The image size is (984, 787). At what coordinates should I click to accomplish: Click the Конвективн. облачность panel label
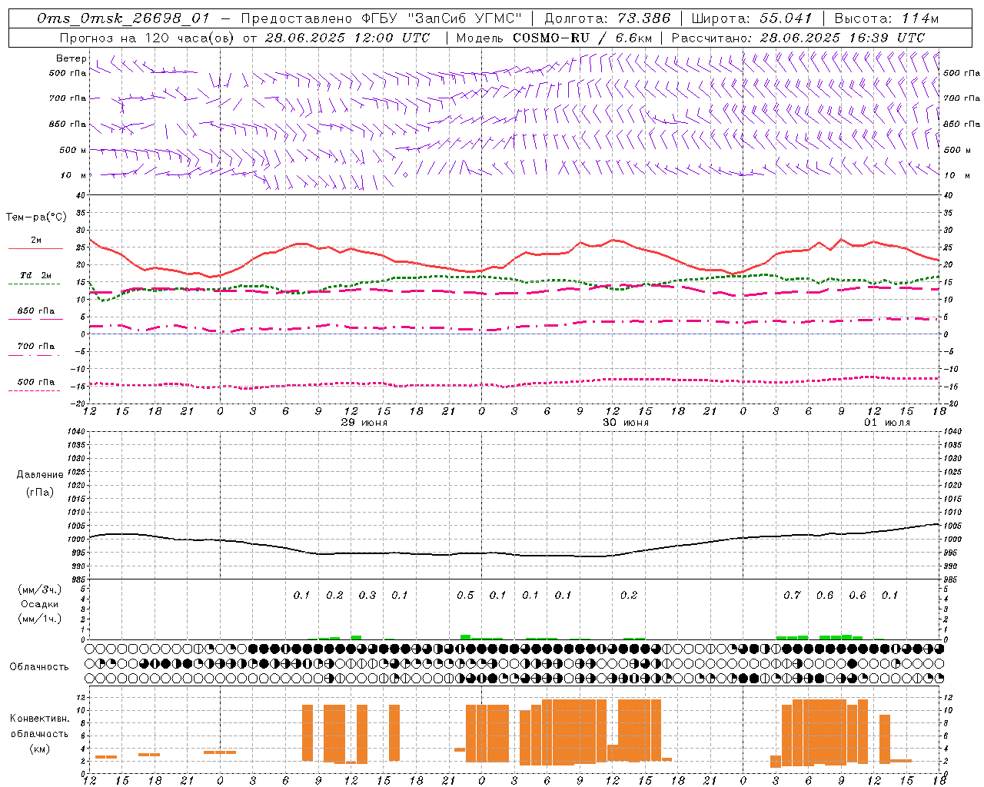[x=40, y=726]
